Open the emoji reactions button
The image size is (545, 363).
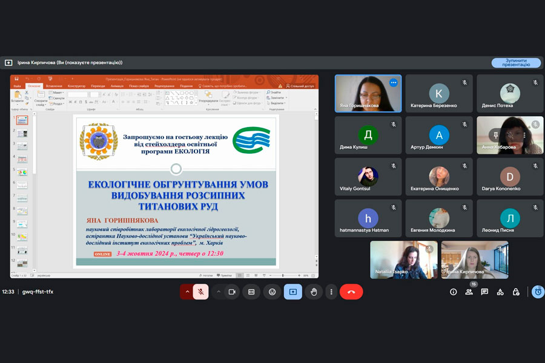tap(272, 292)
